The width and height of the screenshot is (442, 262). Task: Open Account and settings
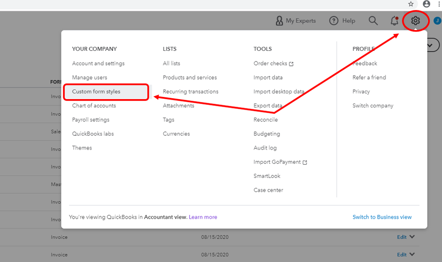point(98,63)
